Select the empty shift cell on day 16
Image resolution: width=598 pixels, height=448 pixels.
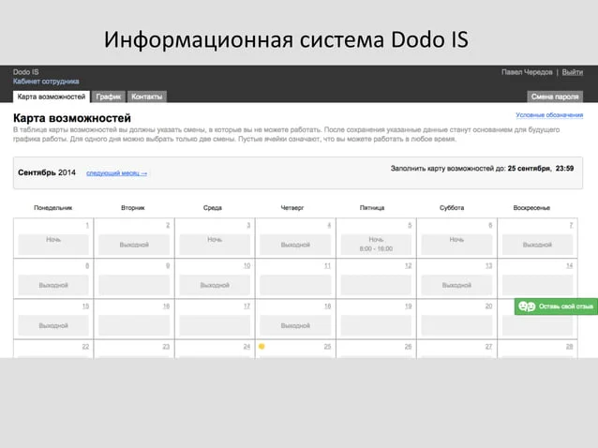134,325
